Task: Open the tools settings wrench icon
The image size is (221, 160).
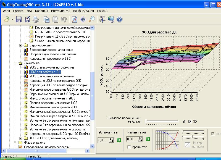Action: [x=102, y=19]
